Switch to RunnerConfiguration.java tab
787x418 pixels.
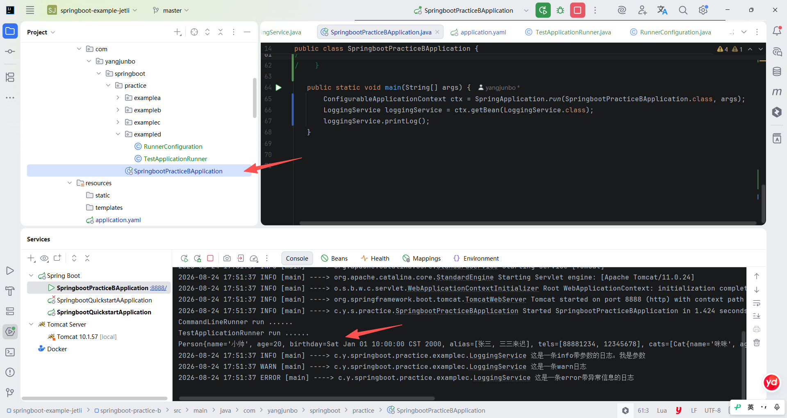coord(671,32)
